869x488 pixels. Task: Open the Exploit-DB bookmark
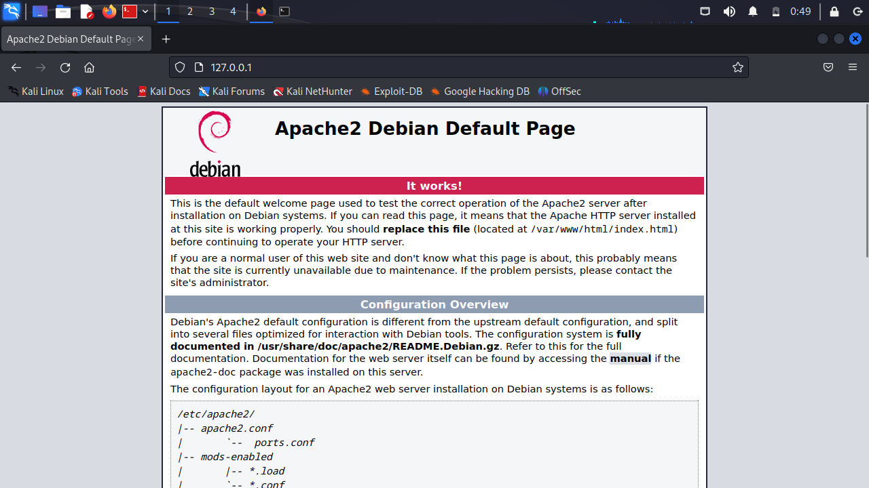click(392, 91)
